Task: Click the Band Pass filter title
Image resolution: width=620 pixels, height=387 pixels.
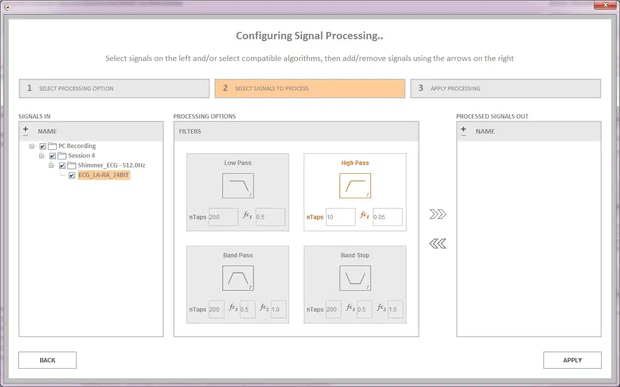Action: [x=238, y=255]
